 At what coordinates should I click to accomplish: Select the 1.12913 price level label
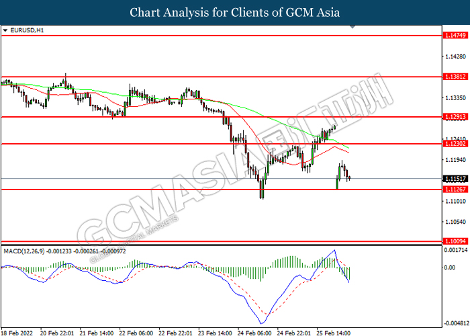point(455,117)
